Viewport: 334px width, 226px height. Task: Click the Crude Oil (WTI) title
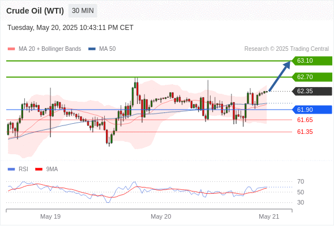[35, 11]
